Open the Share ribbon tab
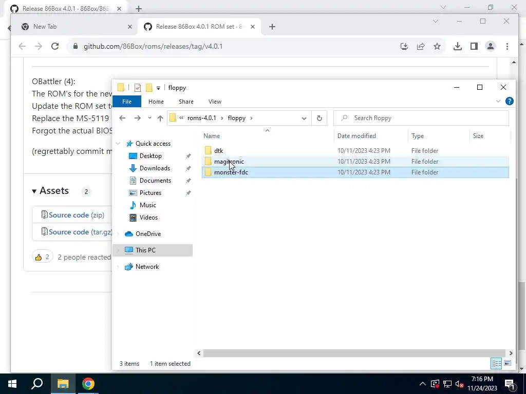 (186, 102)
